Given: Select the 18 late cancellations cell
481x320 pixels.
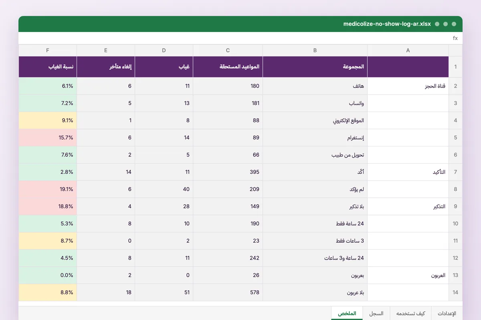Looking at the screenshot, I should [106, 292].
